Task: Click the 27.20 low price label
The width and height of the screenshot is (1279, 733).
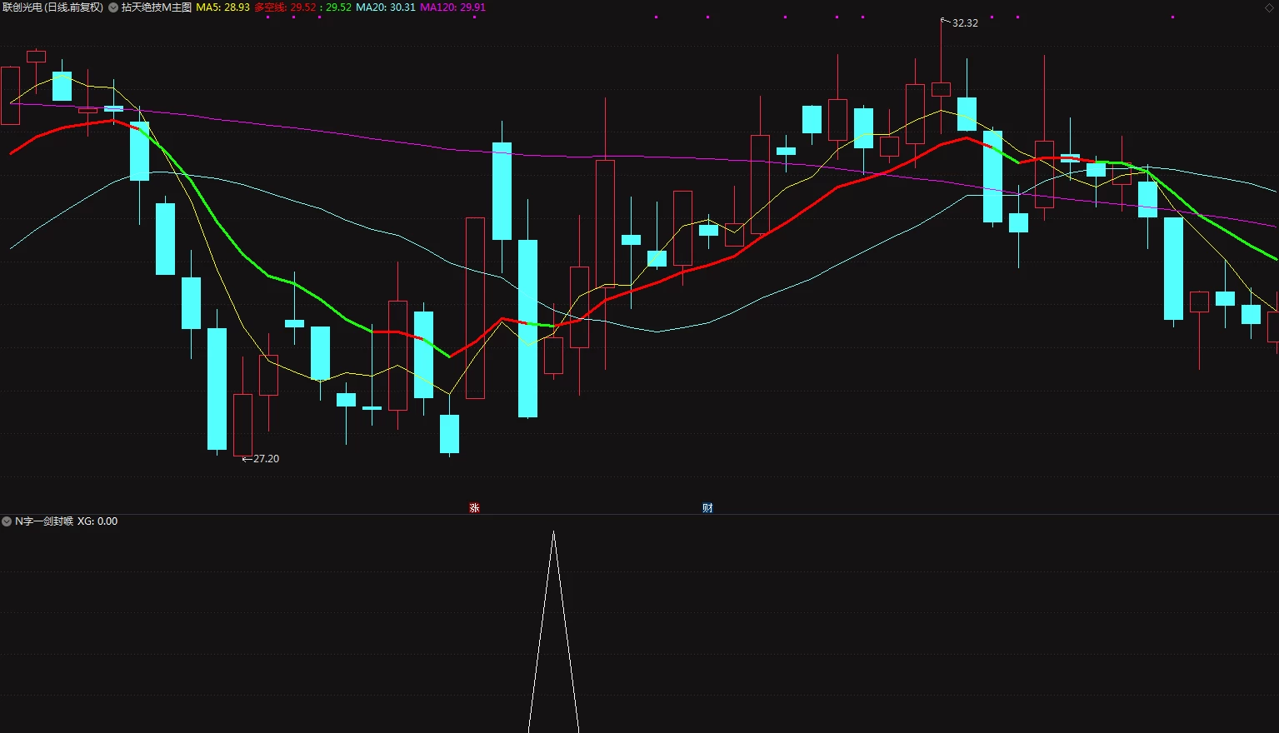Action: tap(266, 459)
